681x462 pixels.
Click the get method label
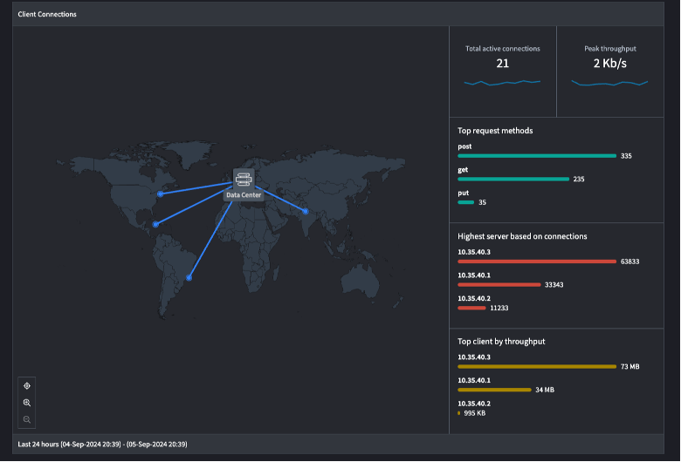point(463,170)
